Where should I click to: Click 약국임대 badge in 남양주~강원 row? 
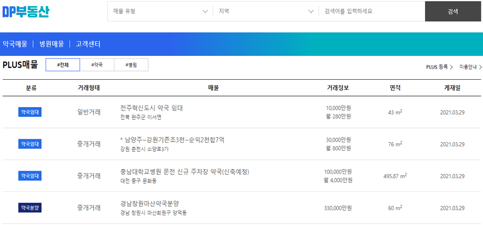point(30,144)
